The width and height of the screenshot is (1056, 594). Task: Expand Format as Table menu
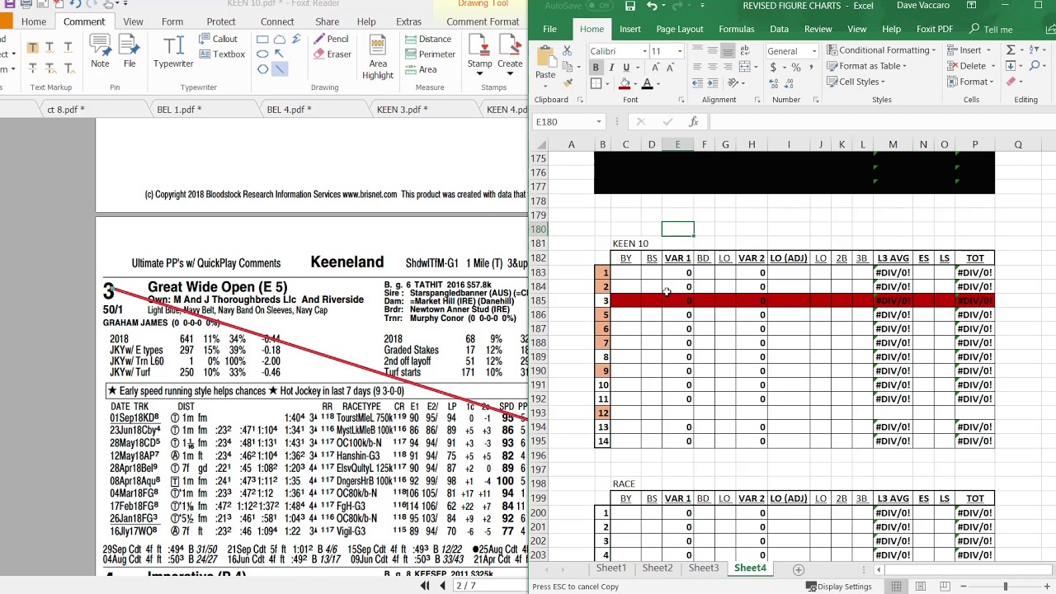click(867, 66)
